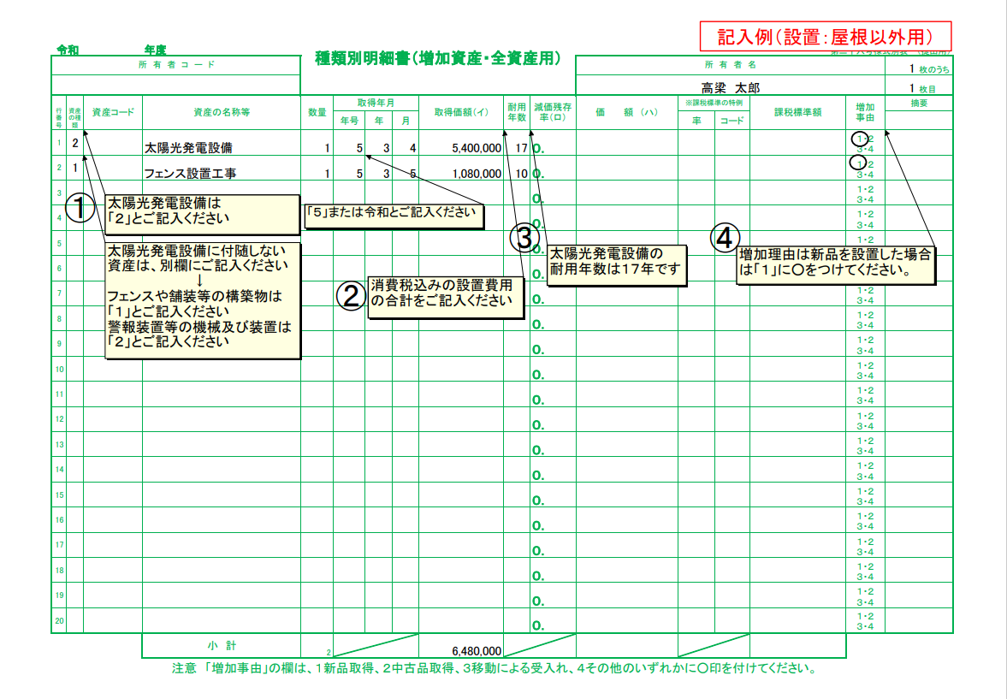Click the 率 sub-header
Image resolution: width=1007 pixels, height=699 pixels.
[x=696, y=121]
